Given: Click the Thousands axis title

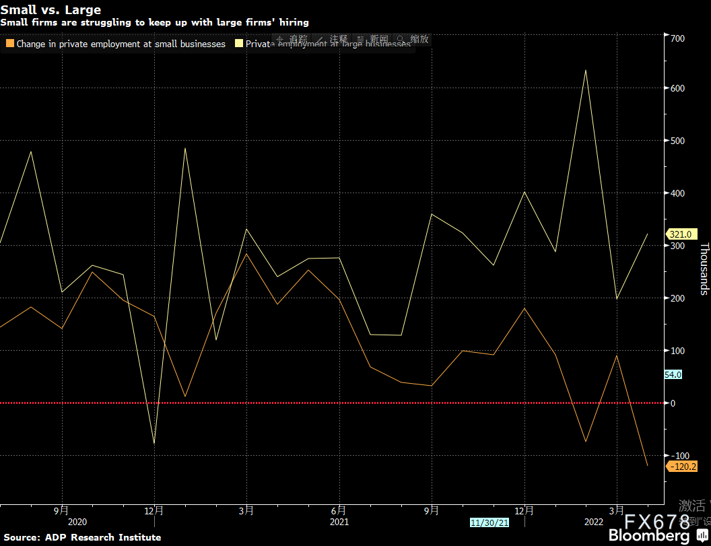Looking at the screenshot, I should click(x=704, y=269).
